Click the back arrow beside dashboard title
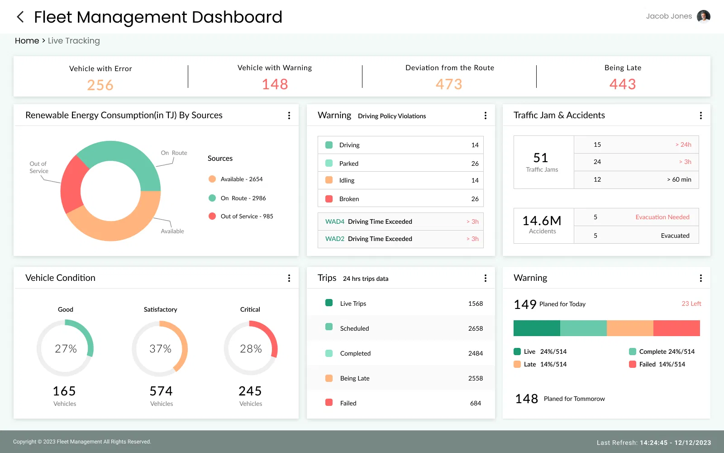The height and width of the screenshot is (453, 724). (x=20, y=17)
